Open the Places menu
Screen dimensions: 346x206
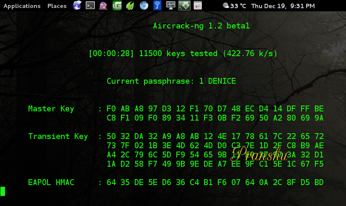point(57,6)
